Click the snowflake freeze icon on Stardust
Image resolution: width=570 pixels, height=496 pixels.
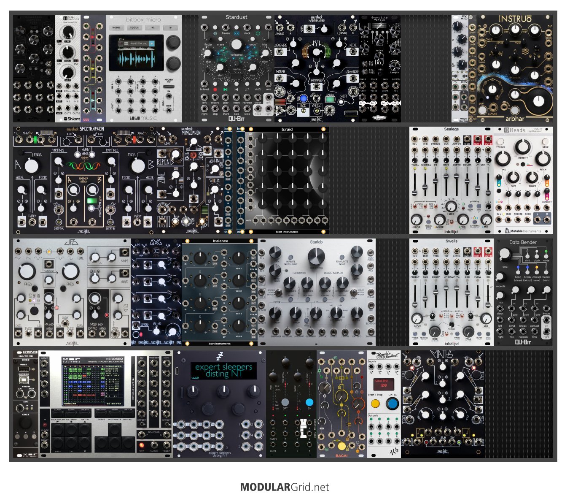(215, 33)
